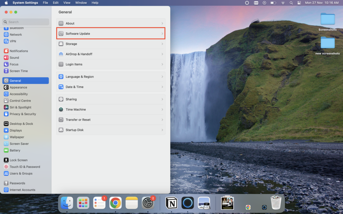Go to Desktop & Dock settings

pos(21,124)
